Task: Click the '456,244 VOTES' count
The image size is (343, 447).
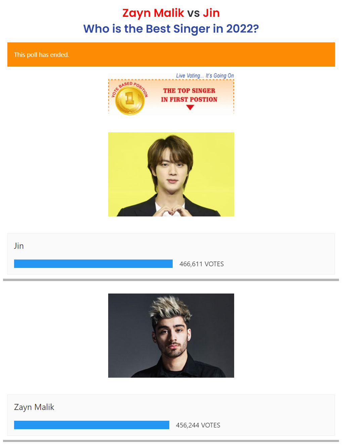Action: pos(198,425)
